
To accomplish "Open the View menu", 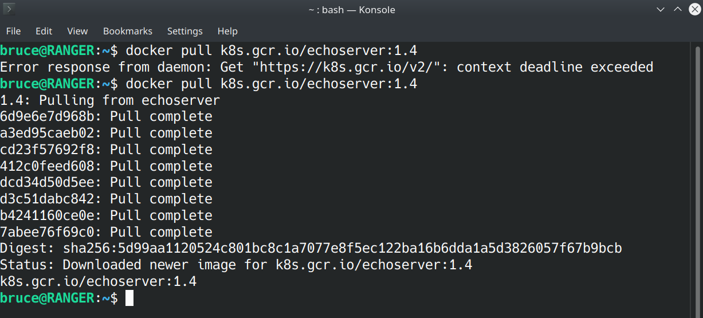I will coord(77,31).
